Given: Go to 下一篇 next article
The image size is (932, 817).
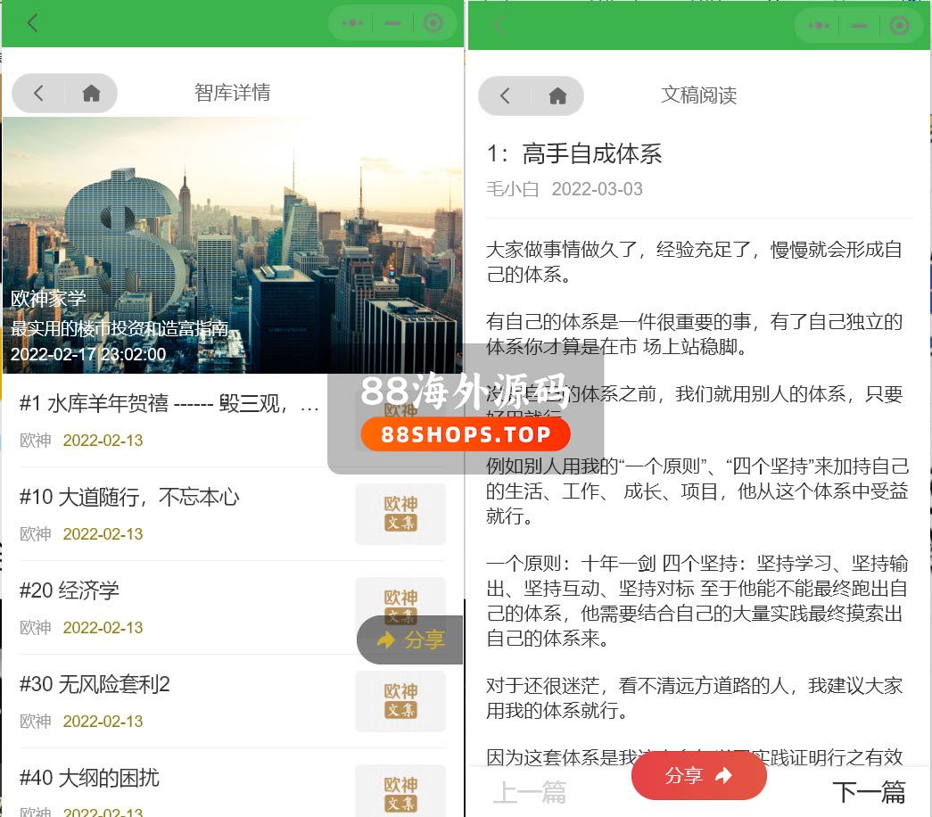Looking at the screenshot, I should tap(869, 791).
